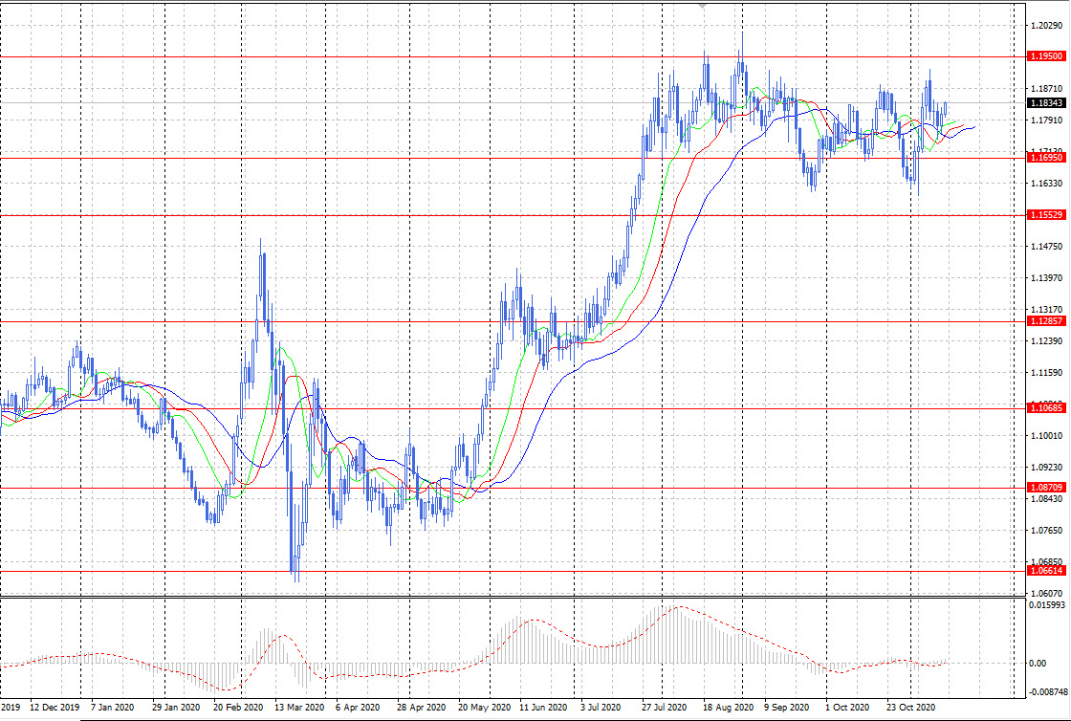Image resolution: width=1071 pixels, height=721 pixels.
Task: Click the 6 Apr 2020 date label
Action: coord(358,708)
